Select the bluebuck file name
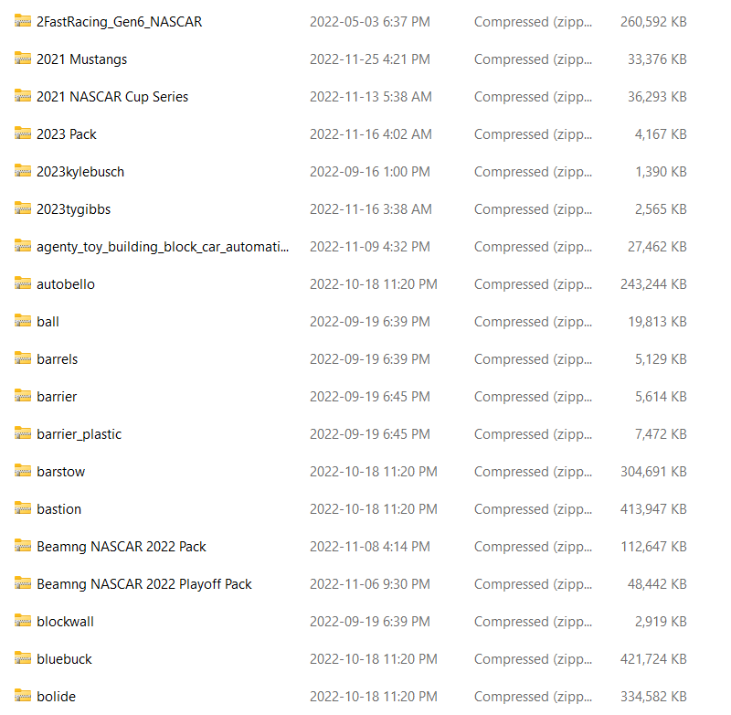 (x=64, y=659)
